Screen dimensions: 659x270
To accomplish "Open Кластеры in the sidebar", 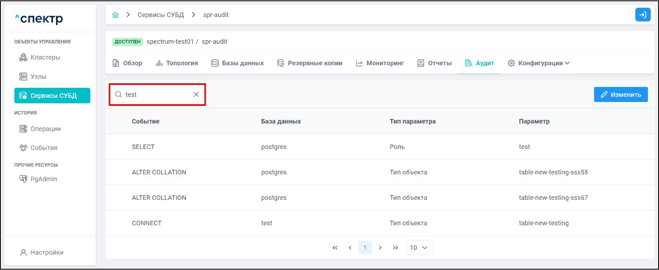I will 45,57.
